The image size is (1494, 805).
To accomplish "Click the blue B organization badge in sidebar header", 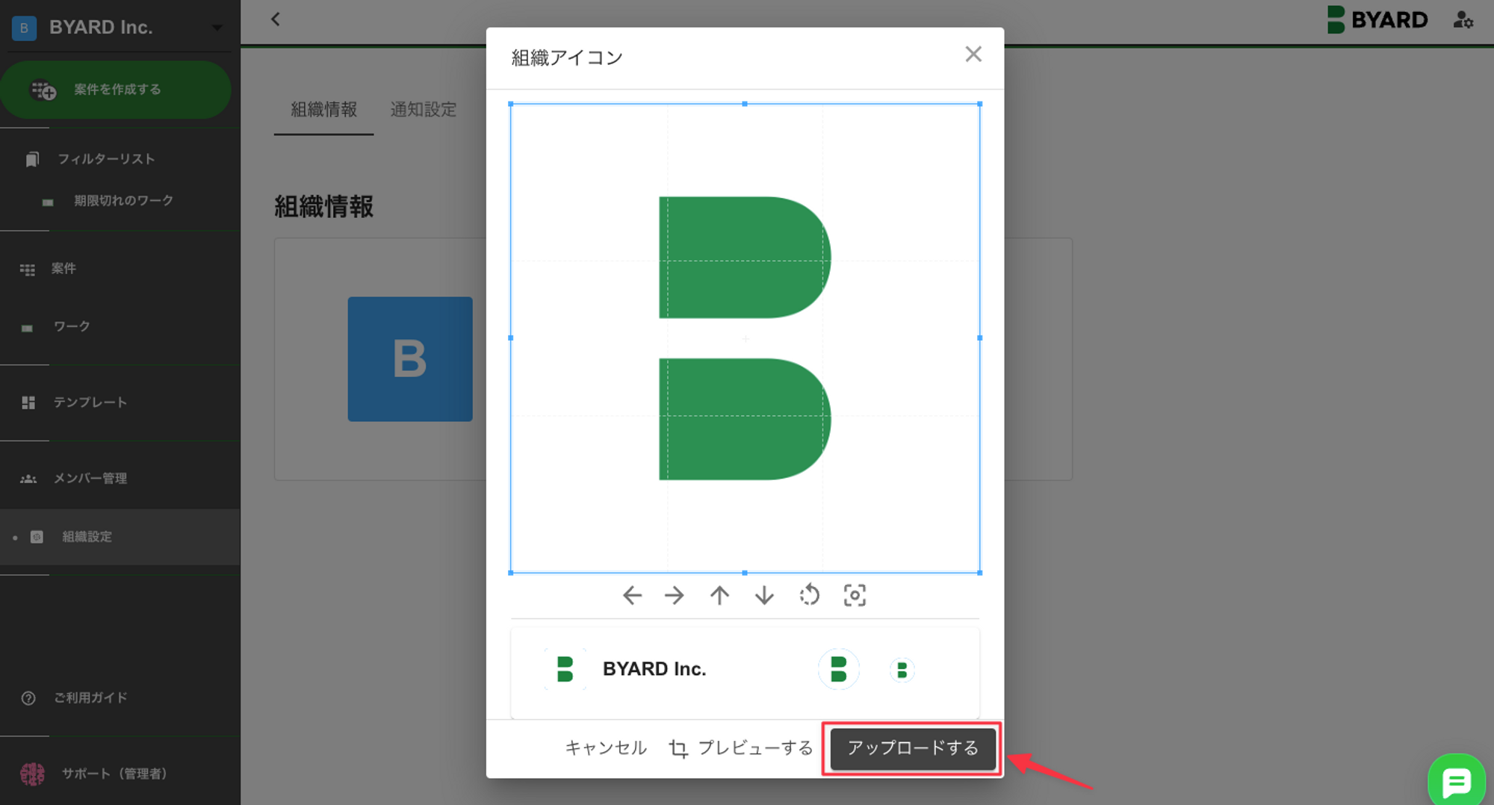I will pyautogui.click(x=24, y=28).
